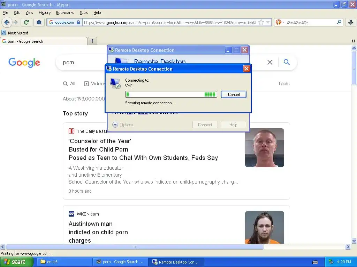357x267 pixels.
Task: Click the WKBN.com source logo icon
Action: tap(71, 214)
